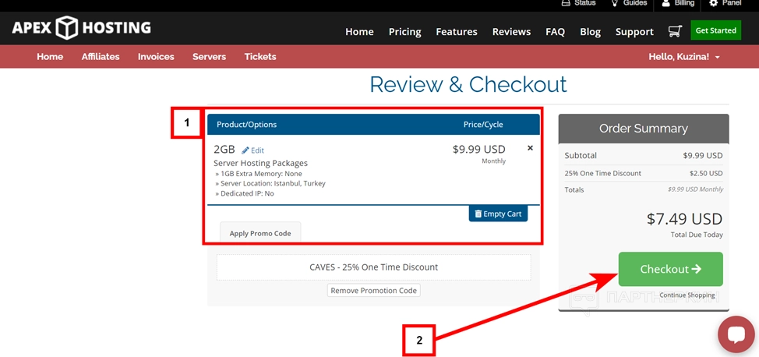Click the $7.49 USD total due

684,219
